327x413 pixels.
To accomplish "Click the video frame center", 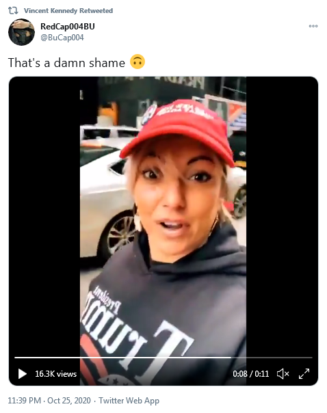I will [x=163, y=231].
